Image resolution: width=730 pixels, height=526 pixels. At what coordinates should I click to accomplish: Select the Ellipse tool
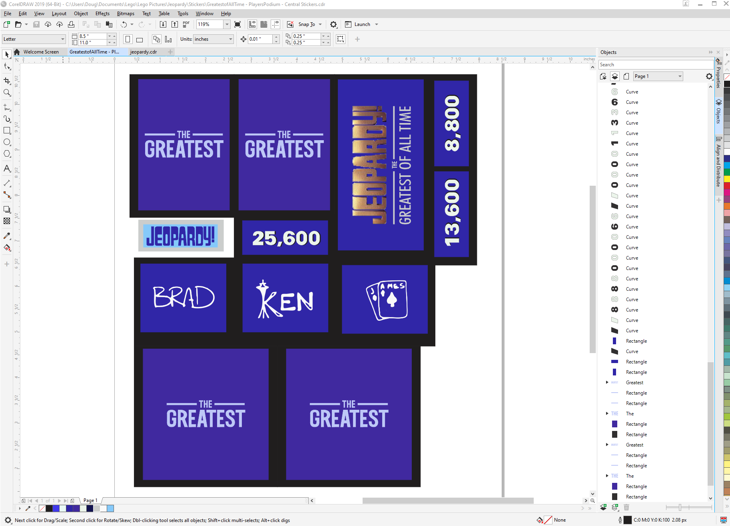7,142
